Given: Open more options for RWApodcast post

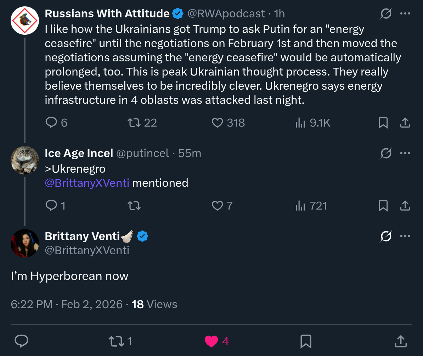Looking at the screenshot, I should pyautogui.click(x=405, y=14).
